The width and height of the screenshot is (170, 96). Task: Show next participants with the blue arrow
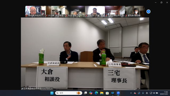tap(148, 11)
